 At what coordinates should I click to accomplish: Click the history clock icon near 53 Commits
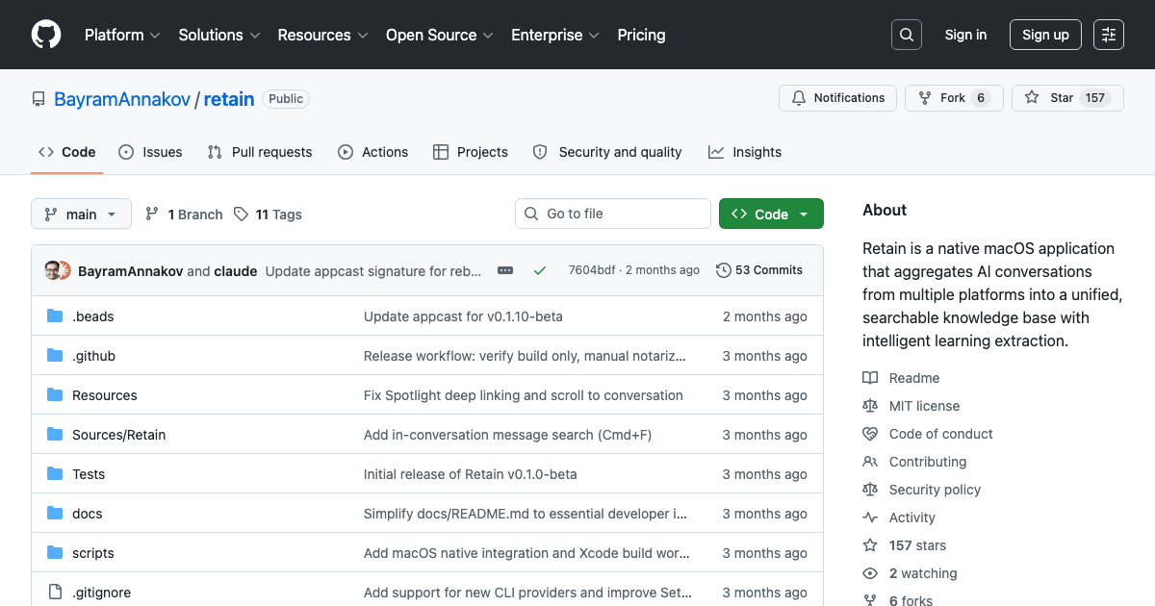724,270
